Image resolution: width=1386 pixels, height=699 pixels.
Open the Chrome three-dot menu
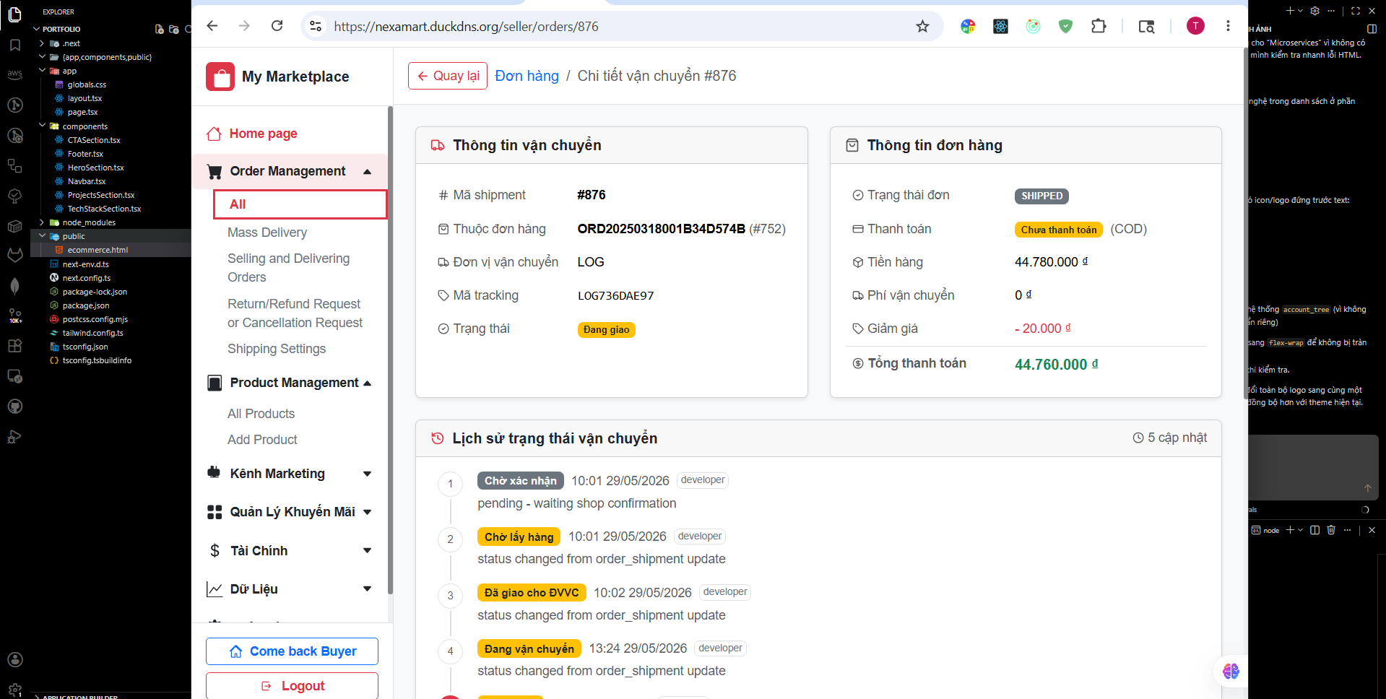point(1228,26)
